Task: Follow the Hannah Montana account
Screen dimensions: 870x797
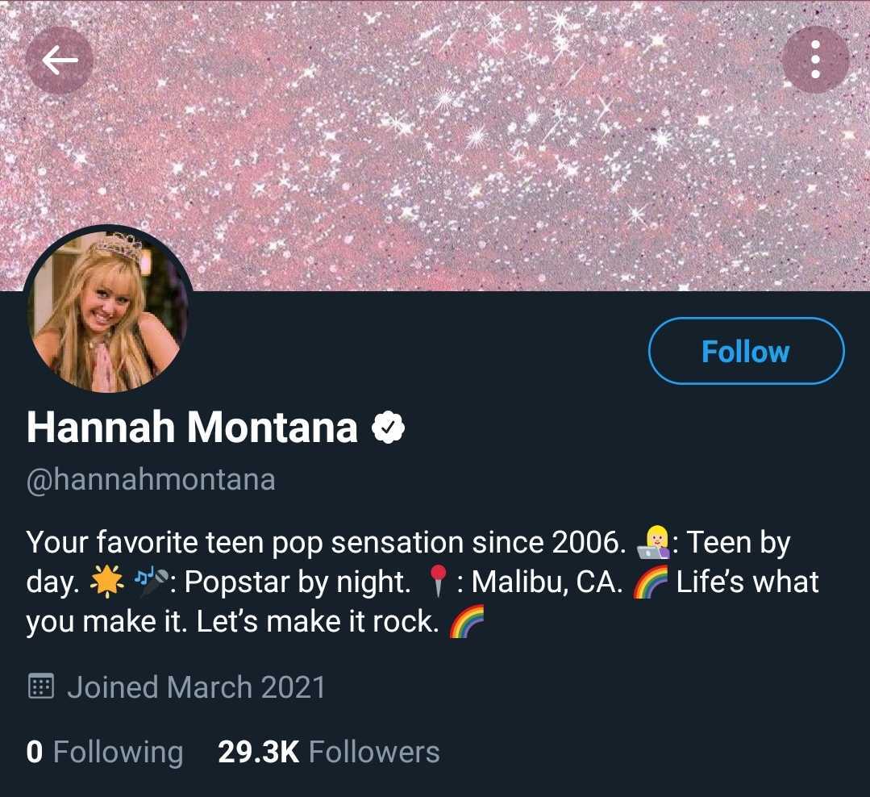Action: tap(746, 352)
